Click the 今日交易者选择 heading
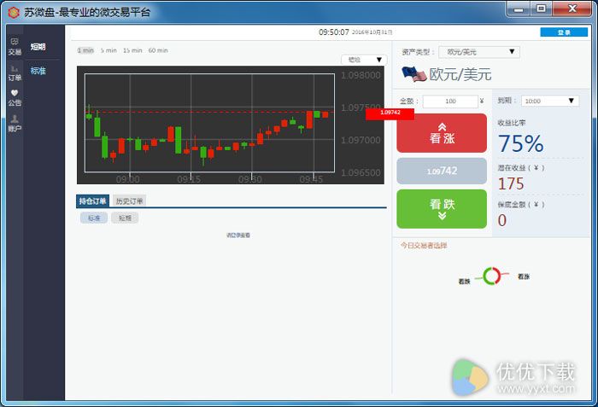The image size is (598, 407). (x=424, y=246)
